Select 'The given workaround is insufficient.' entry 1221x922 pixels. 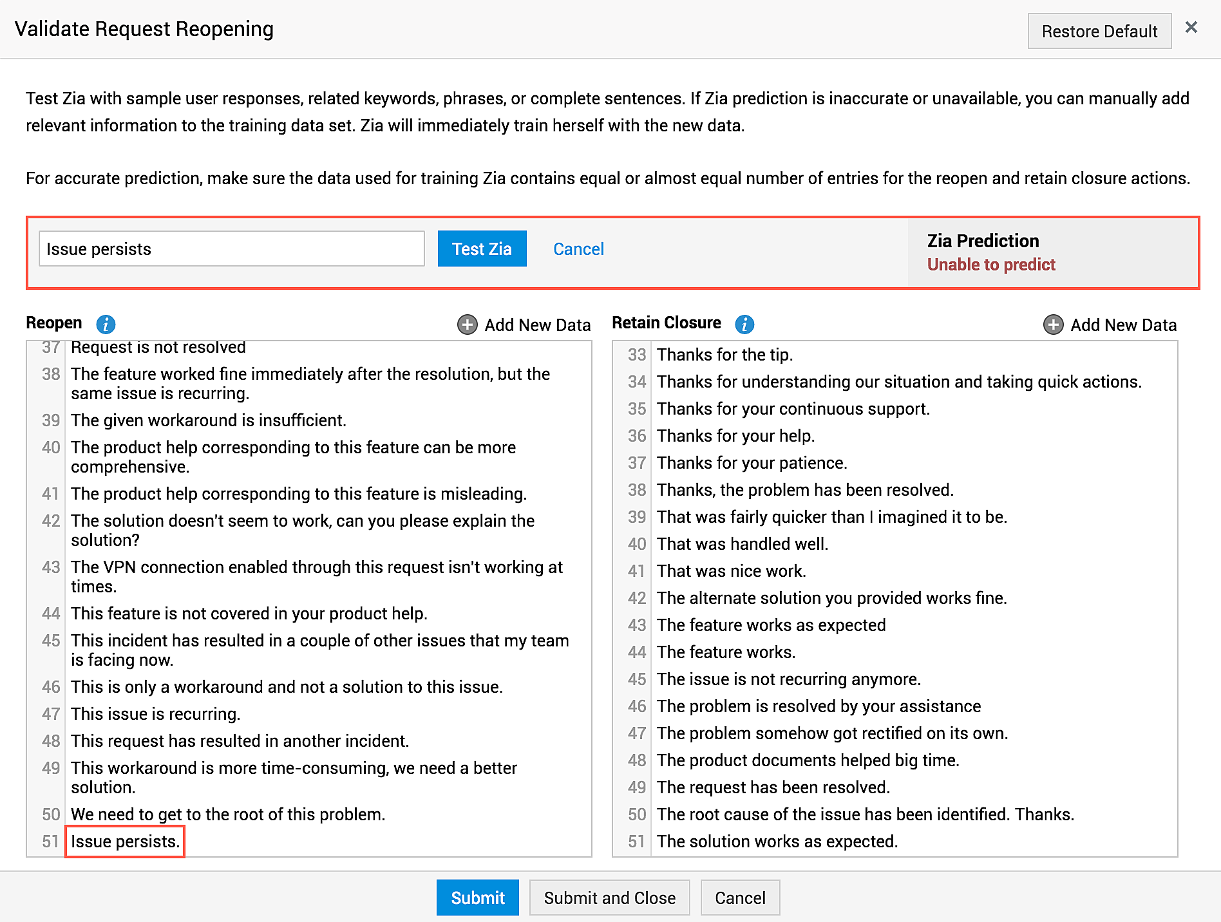coord(209,420)
